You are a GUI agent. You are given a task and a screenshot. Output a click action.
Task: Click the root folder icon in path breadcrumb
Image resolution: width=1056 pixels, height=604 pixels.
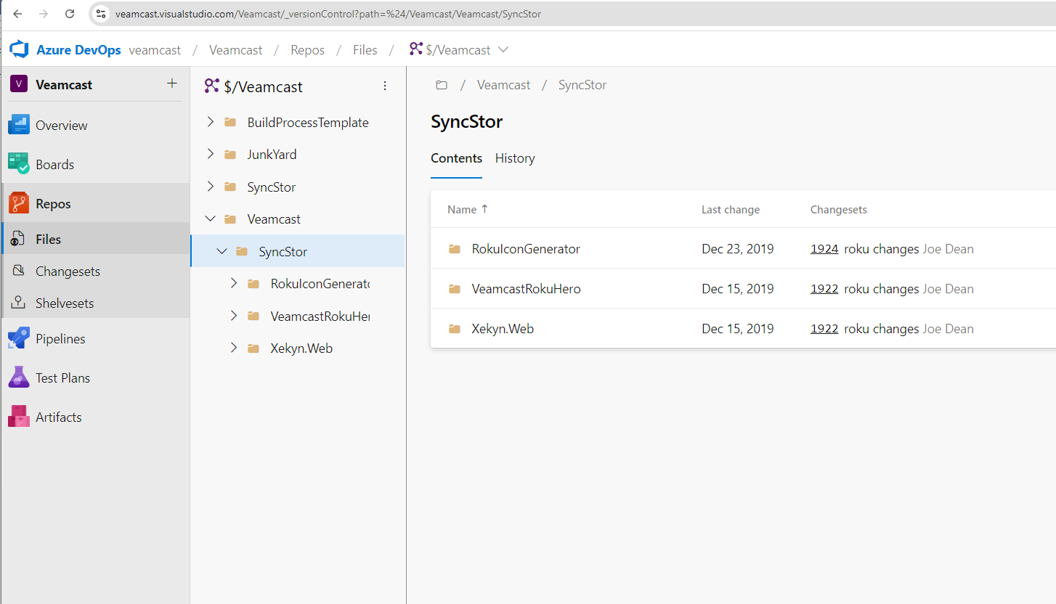tap(442, 85)
